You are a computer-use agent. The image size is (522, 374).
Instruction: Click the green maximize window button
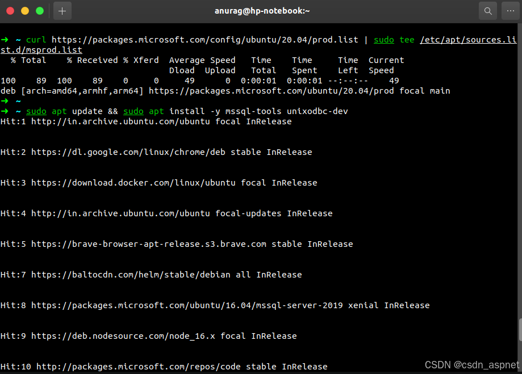[40, 11]
